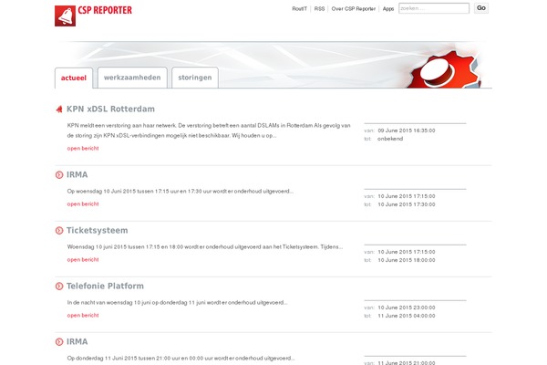Click the arrow icon beside the first IRMA entry
547x365 pixels.
click(59, 174)
